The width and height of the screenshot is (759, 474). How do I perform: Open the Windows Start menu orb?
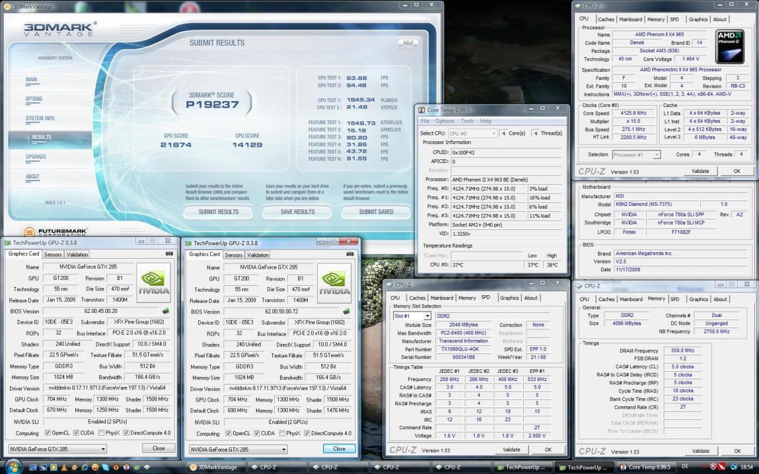13,466
